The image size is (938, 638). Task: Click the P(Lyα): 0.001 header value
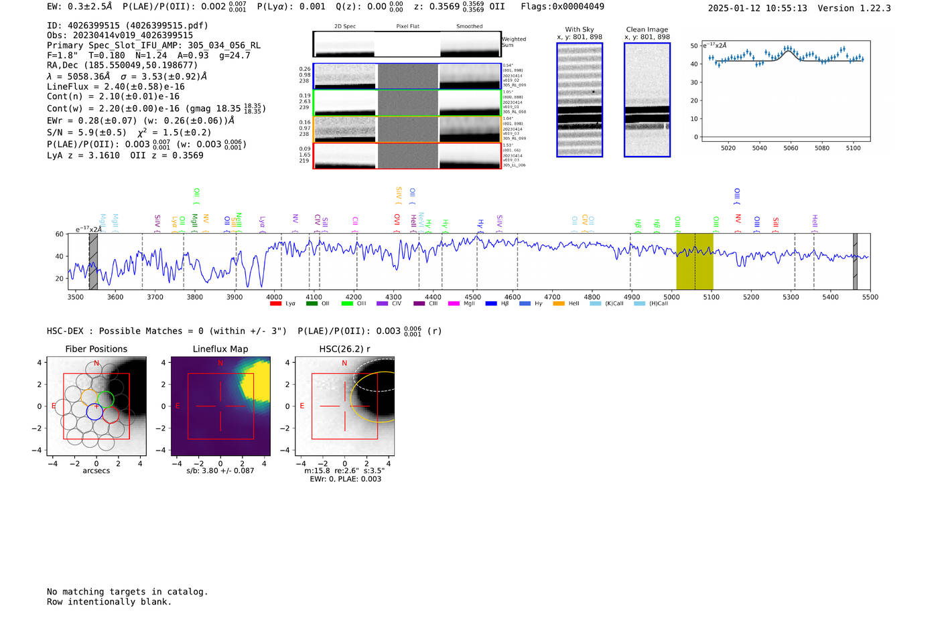(291, 7)
